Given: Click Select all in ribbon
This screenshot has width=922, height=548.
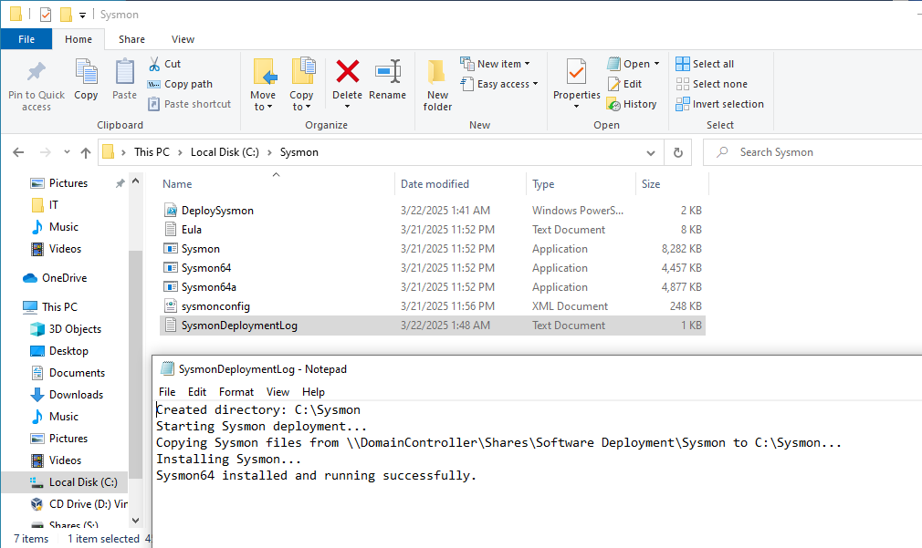Looking at the screenshot, I should coord(705,64).
